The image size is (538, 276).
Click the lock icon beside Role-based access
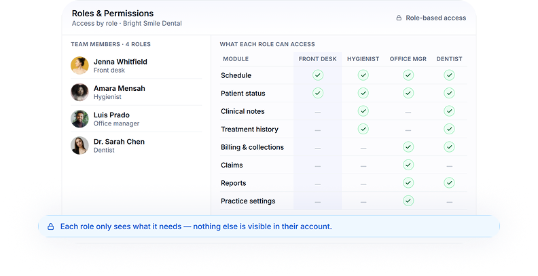[x=399, y=18]
